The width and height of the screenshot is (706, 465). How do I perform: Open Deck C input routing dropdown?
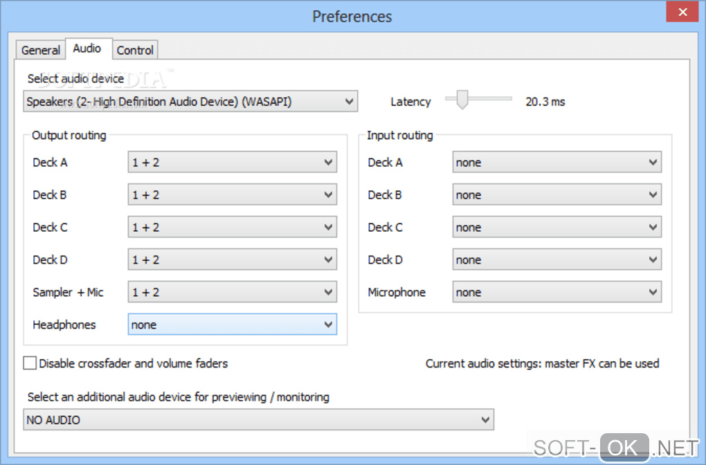coord(556,228)
